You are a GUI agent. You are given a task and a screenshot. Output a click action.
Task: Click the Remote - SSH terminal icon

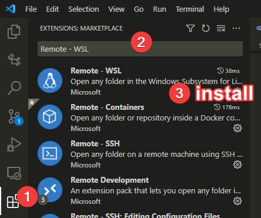point(50,153)
